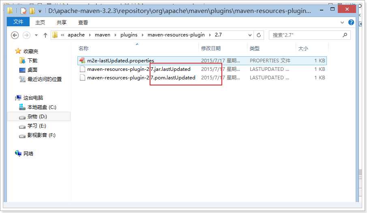Switch to the 主页 ribbon tab

[x=40, y=22]
